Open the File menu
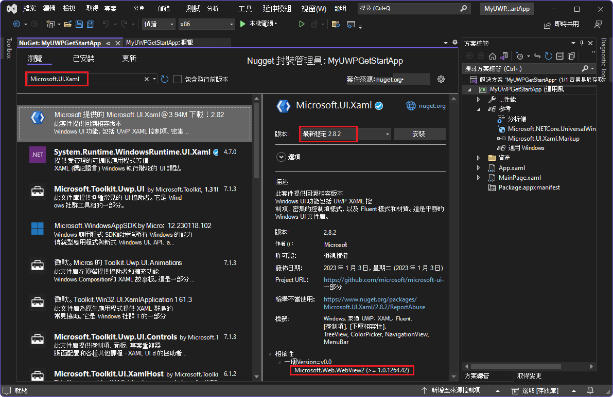This screenshot has height=397, width=613. tap(30, 9)
